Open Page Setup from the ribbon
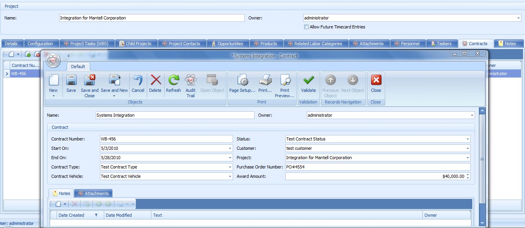The height and width of the screenshot is (228, 525). click(x=242, y=80)
